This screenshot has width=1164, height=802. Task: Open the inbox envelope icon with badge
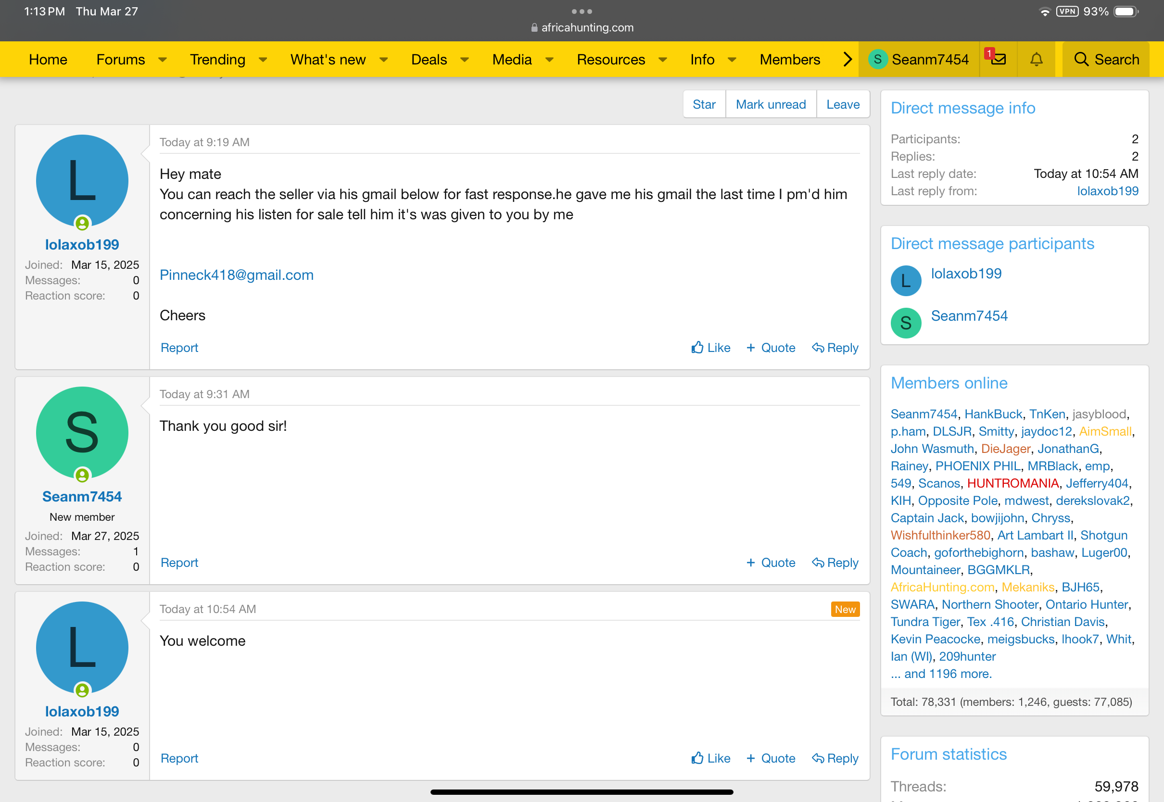tap(998, 59)
